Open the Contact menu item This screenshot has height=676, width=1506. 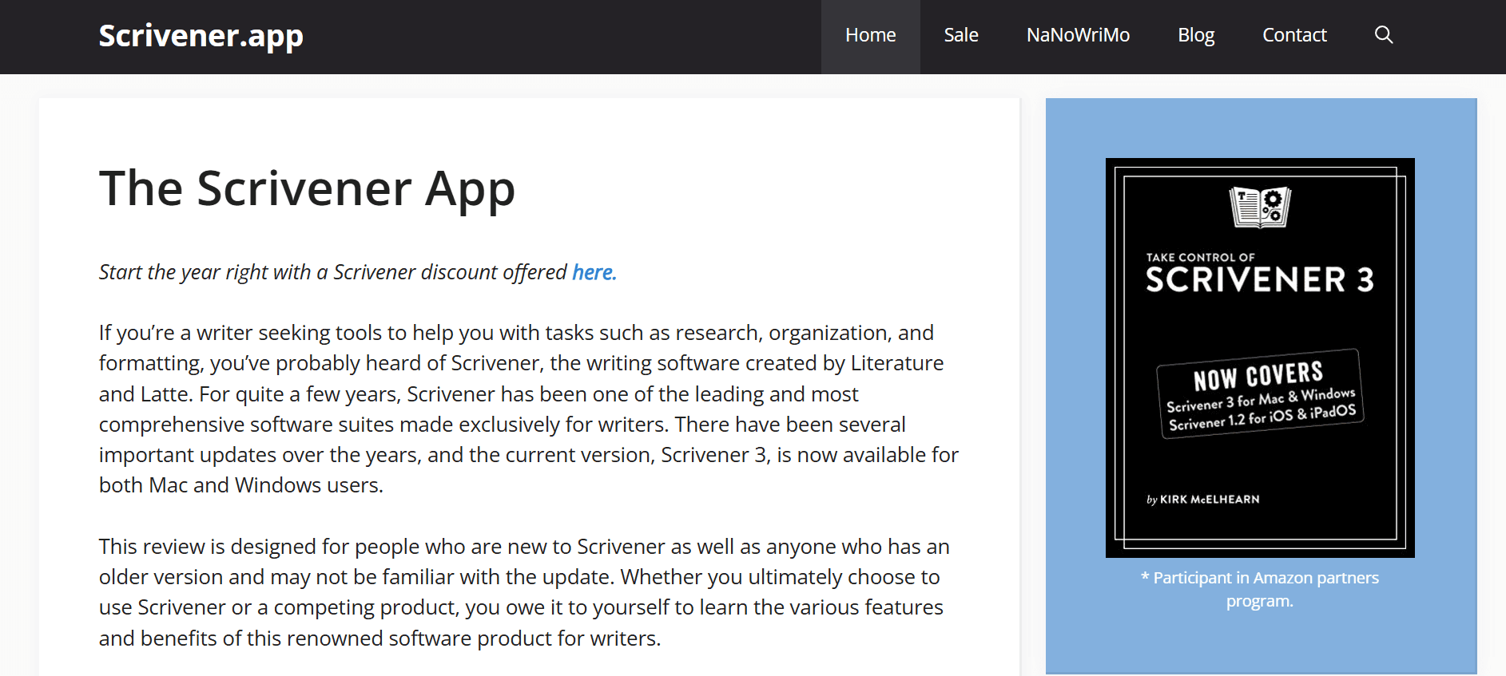pyautogui.click(x=1294, y=35)
